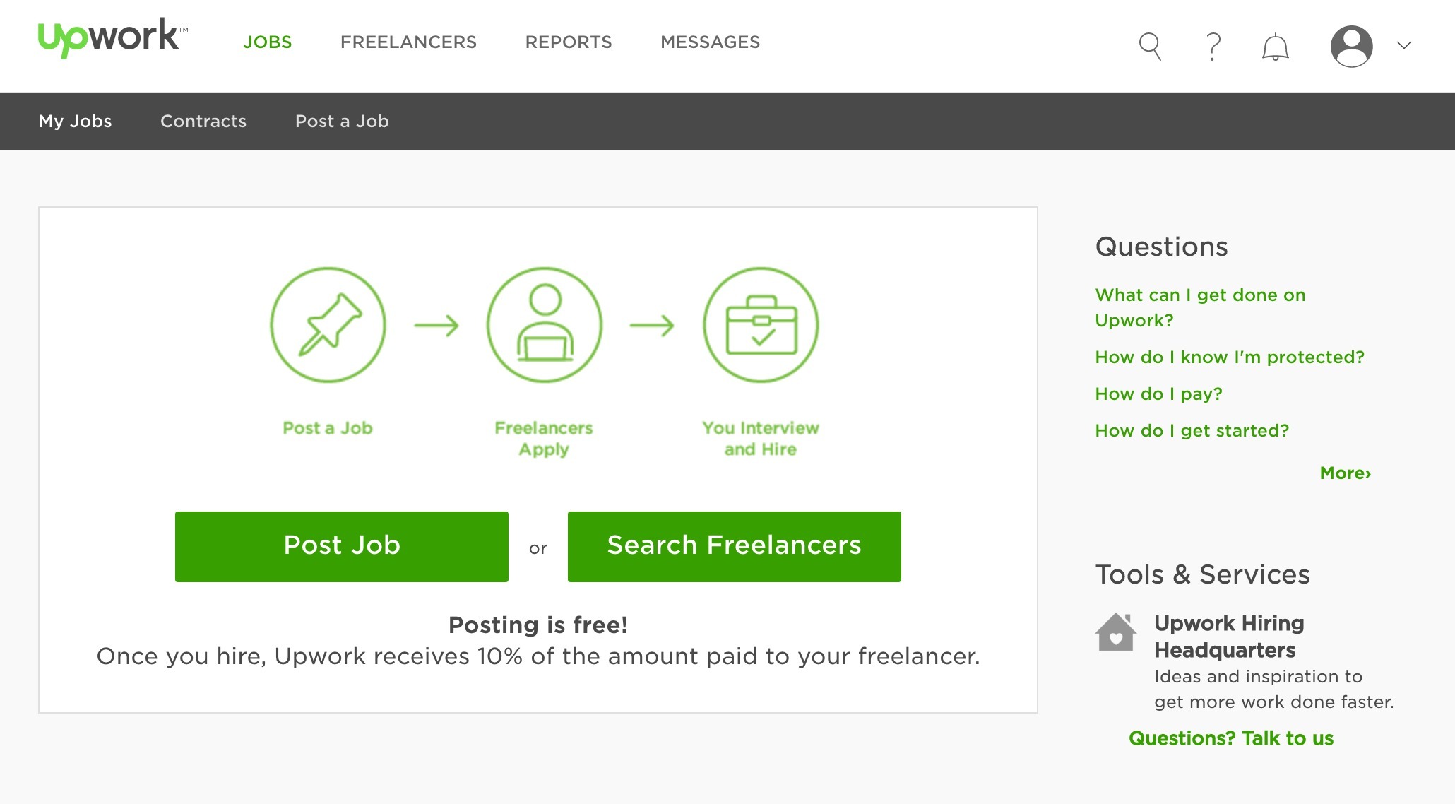Select the My Jobs tab
Viewport: 1455px width, 804px height.
pyautogui.click(x=75, y=122)
